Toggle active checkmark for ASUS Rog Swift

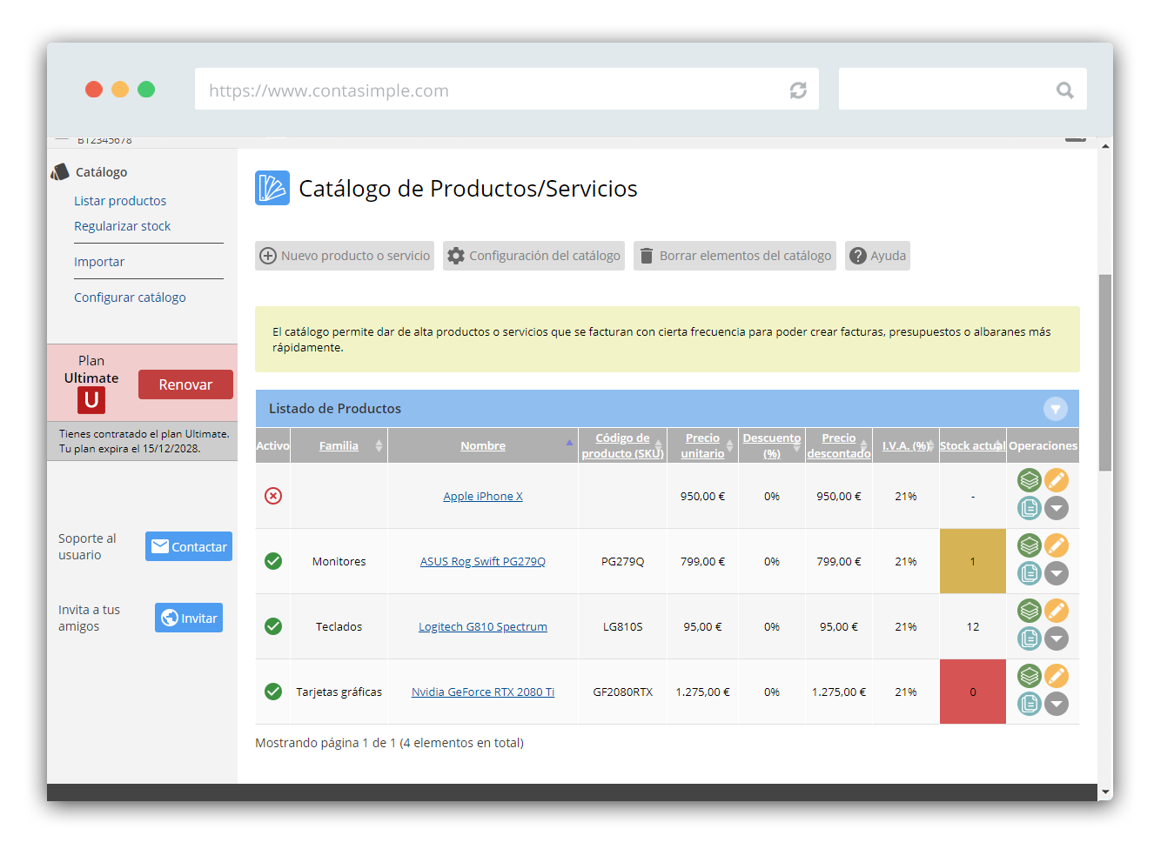273,561
